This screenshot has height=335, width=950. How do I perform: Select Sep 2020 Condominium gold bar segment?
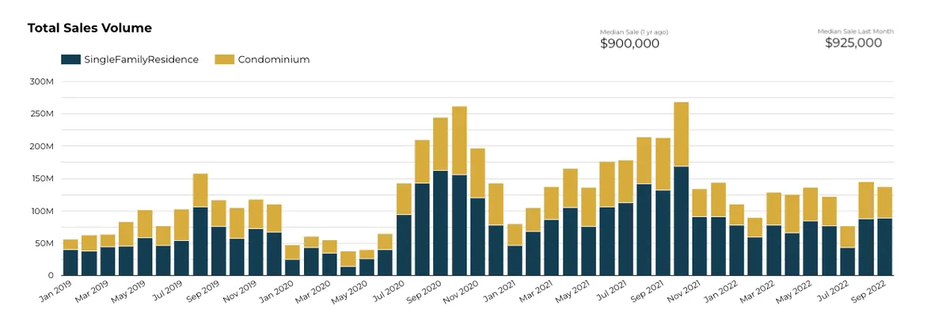tap(441, 144)
